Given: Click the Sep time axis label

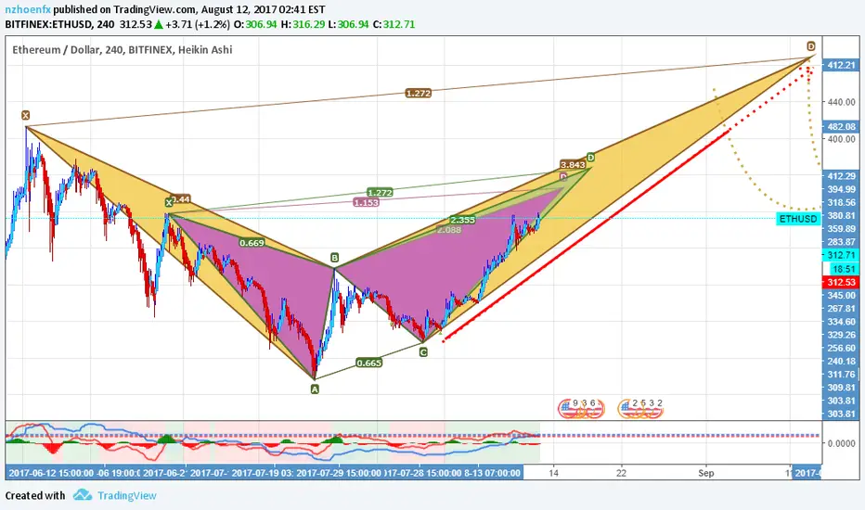Looking at the screenshot, I should [x=705, y=473].
